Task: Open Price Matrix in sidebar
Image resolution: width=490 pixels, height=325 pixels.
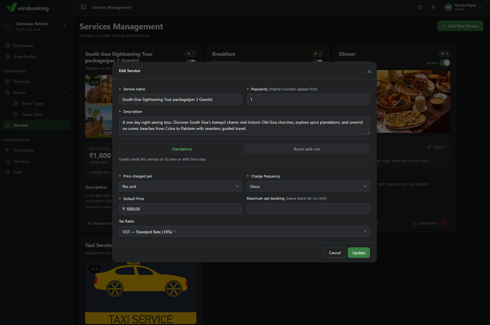Action: (x=35, y=150)
